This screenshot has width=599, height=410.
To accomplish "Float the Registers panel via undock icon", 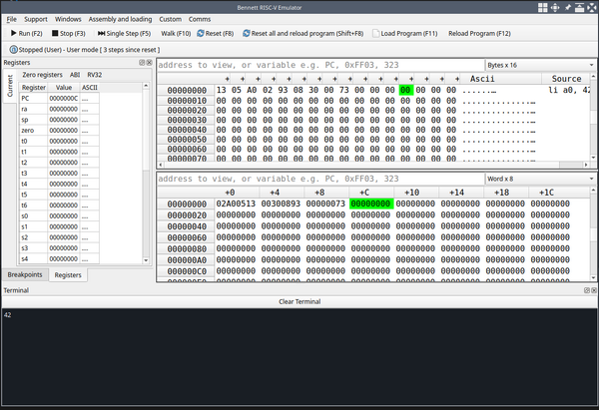I will point(141,63).
